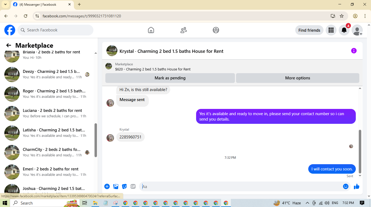Image resolution: width=371 pixels, height=207 pixels.
Task: Click Krystal's avatar beside the 2285960751 message
Action: [x=110, y=138]
